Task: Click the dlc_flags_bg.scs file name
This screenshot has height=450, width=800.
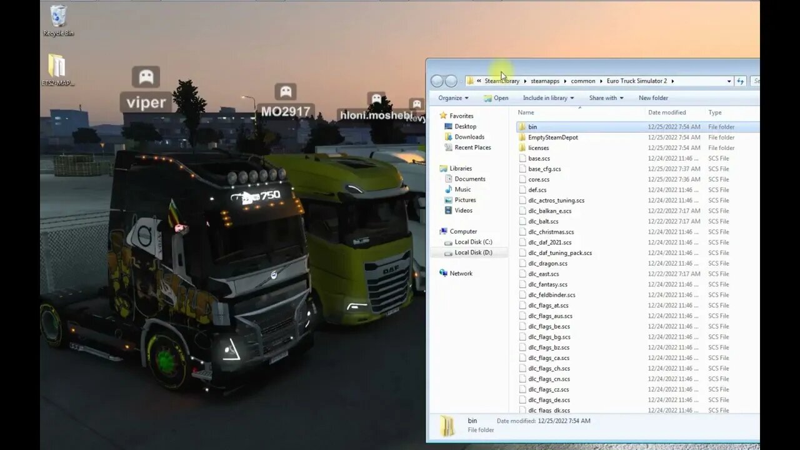Action: 549,337
